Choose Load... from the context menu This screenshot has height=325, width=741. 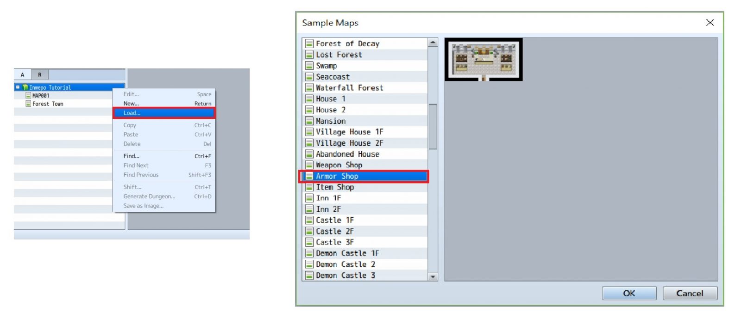(164, 113)
